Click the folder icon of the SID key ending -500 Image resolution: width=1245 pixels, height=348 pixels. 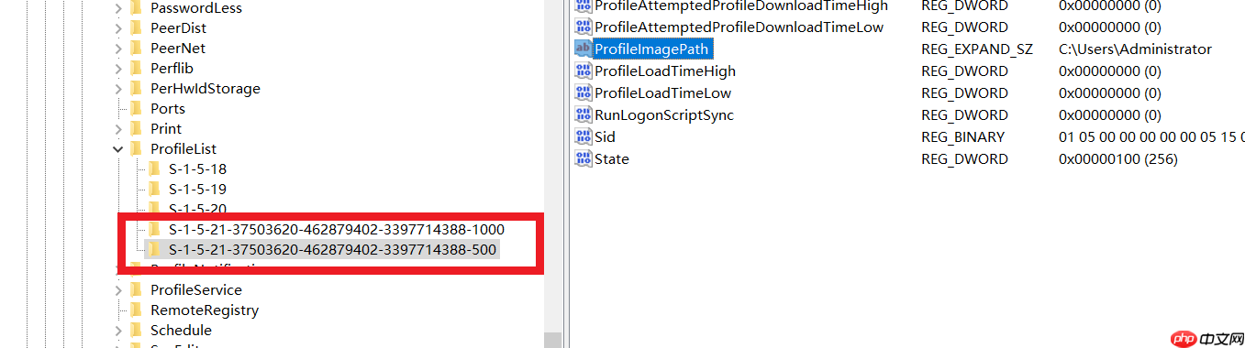[154, 249]
